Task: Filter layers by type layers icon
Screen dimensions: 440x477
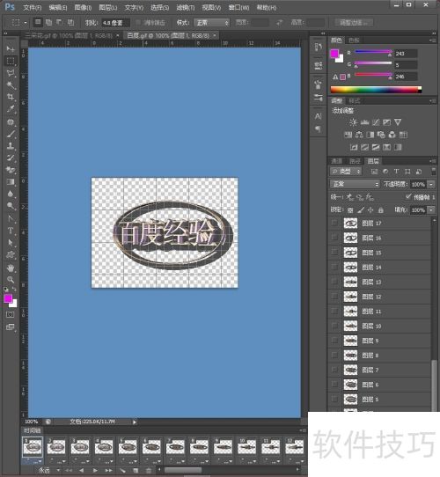Action: 396,172
